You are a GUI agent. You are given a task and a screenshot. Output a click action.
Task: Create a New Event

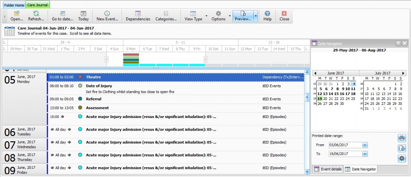coord(107,16)
